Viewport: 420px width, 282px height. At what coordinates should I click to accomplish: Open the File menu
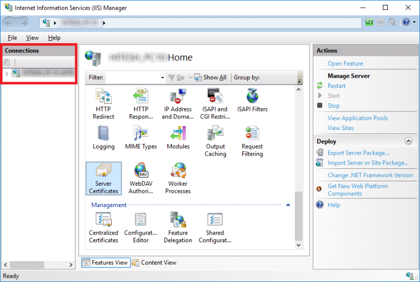pyautogui.click(x=13, y=38)
